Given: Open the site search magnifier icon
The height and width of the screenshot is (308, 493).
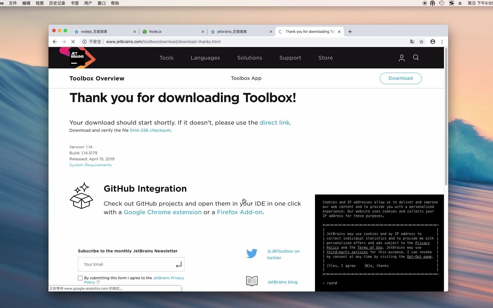Looking at the screenshot, I should [x=416, y=58].
